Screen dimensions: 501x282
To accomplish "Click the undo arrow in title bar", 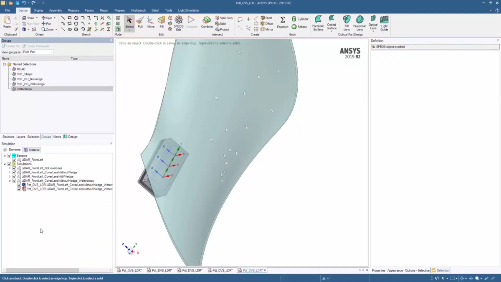I will pos(24,3).
